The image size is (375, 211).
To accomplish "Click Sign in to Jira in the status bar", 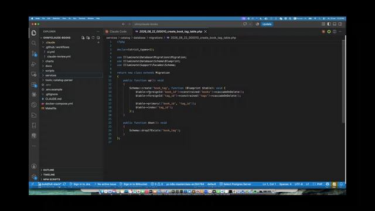I will [80, 184].
